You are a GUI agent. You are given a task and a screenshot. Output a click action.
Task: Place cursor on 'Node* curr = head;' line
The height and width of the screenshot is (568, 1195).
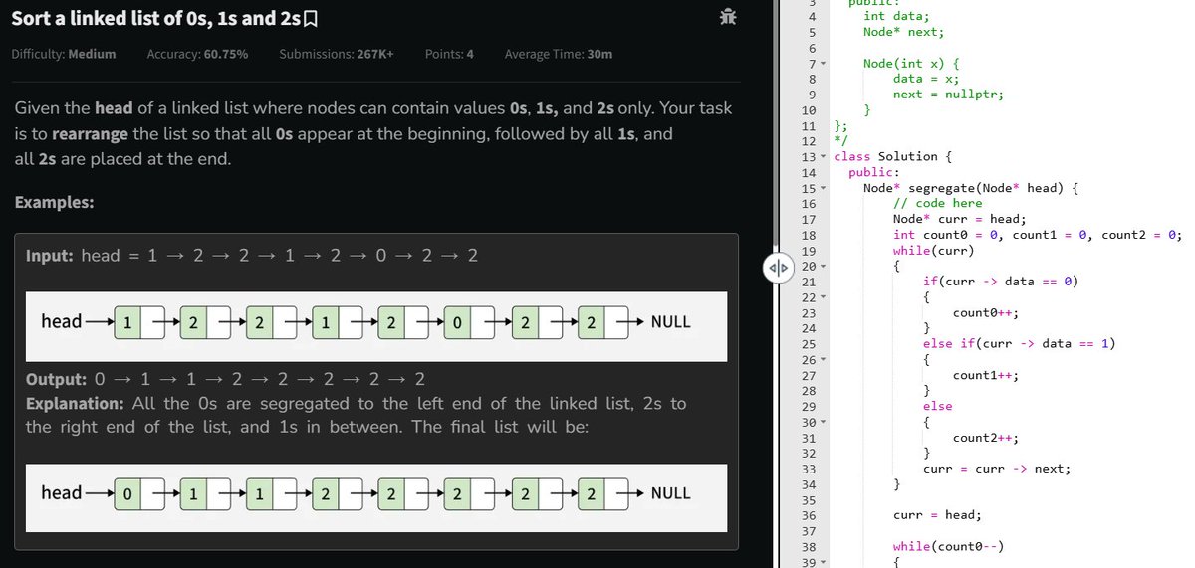[960, 219]
